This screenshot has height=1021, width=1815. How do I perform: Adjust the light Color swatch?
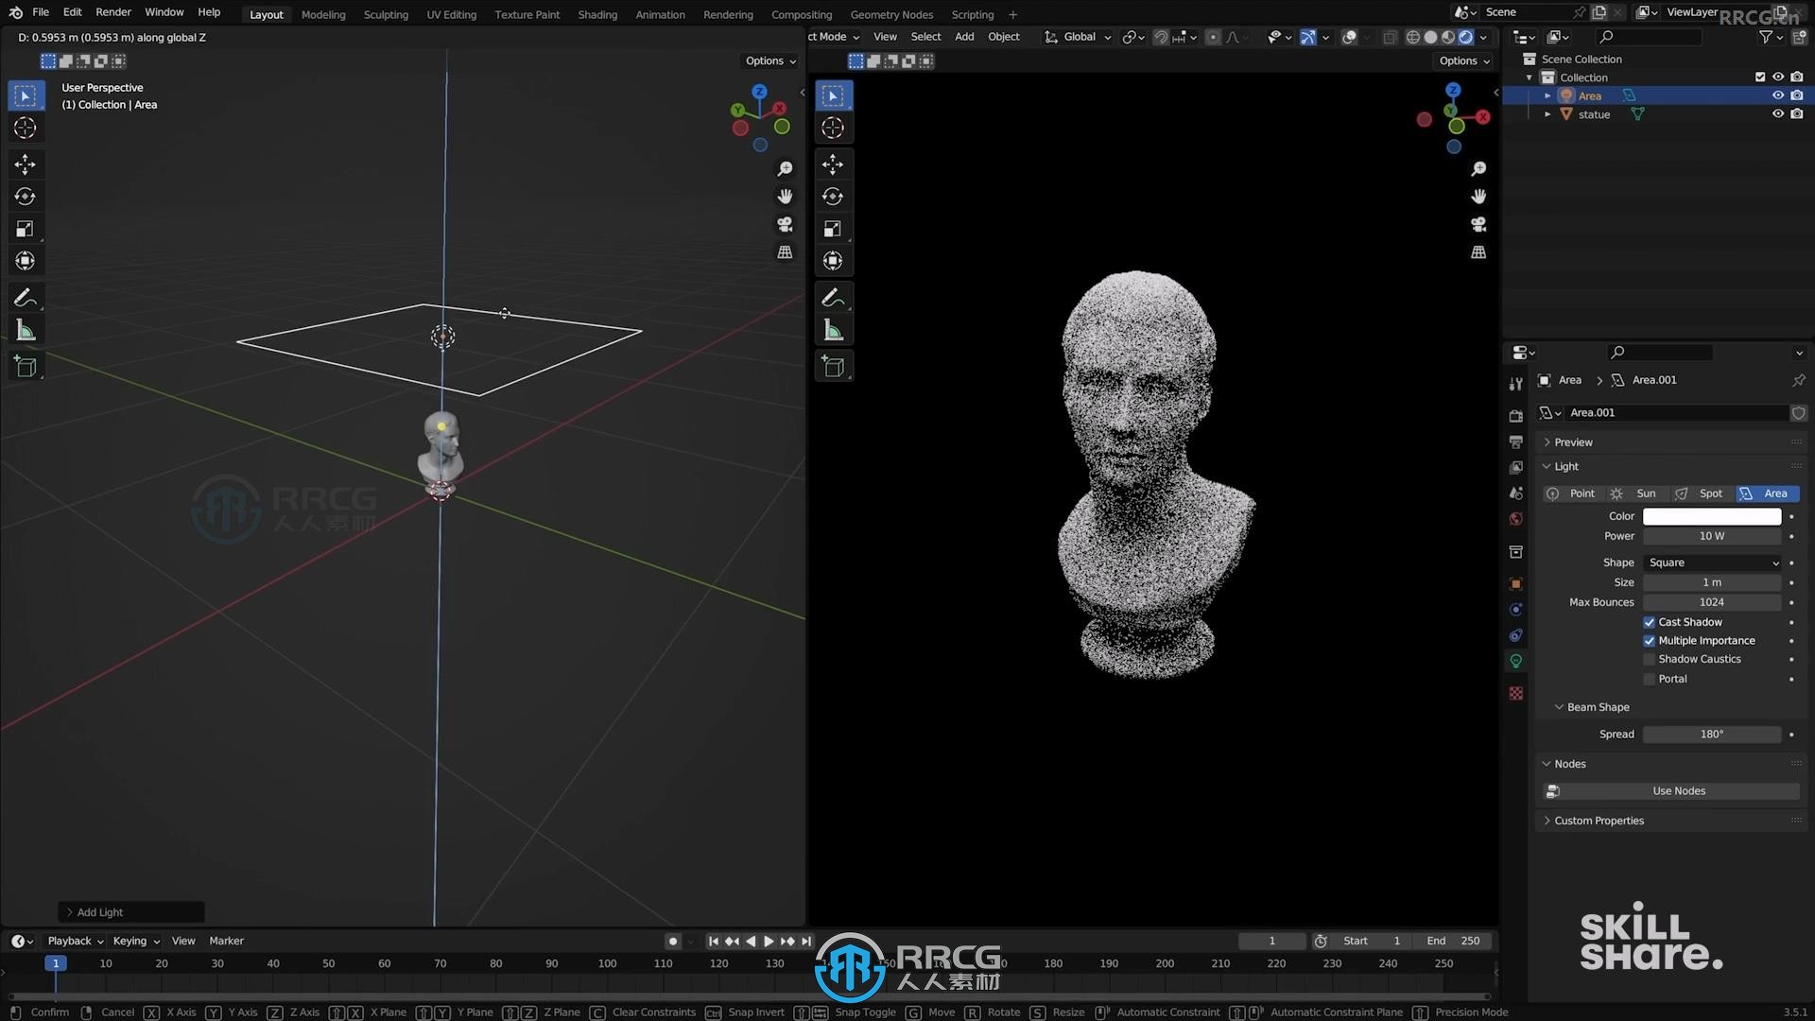(x=1712, y=515)
